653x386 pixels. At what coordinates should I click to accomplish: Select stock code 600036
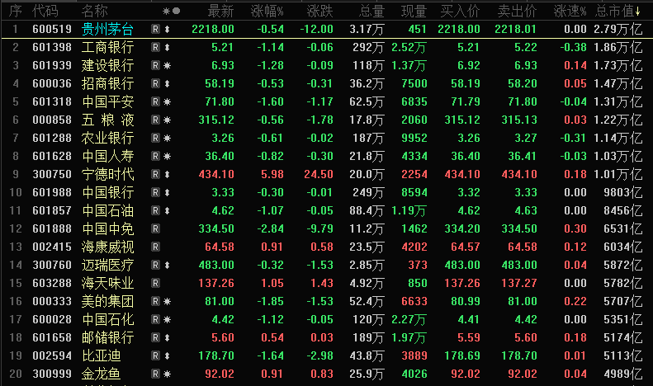pyautogui.click(x=52, y=83)
